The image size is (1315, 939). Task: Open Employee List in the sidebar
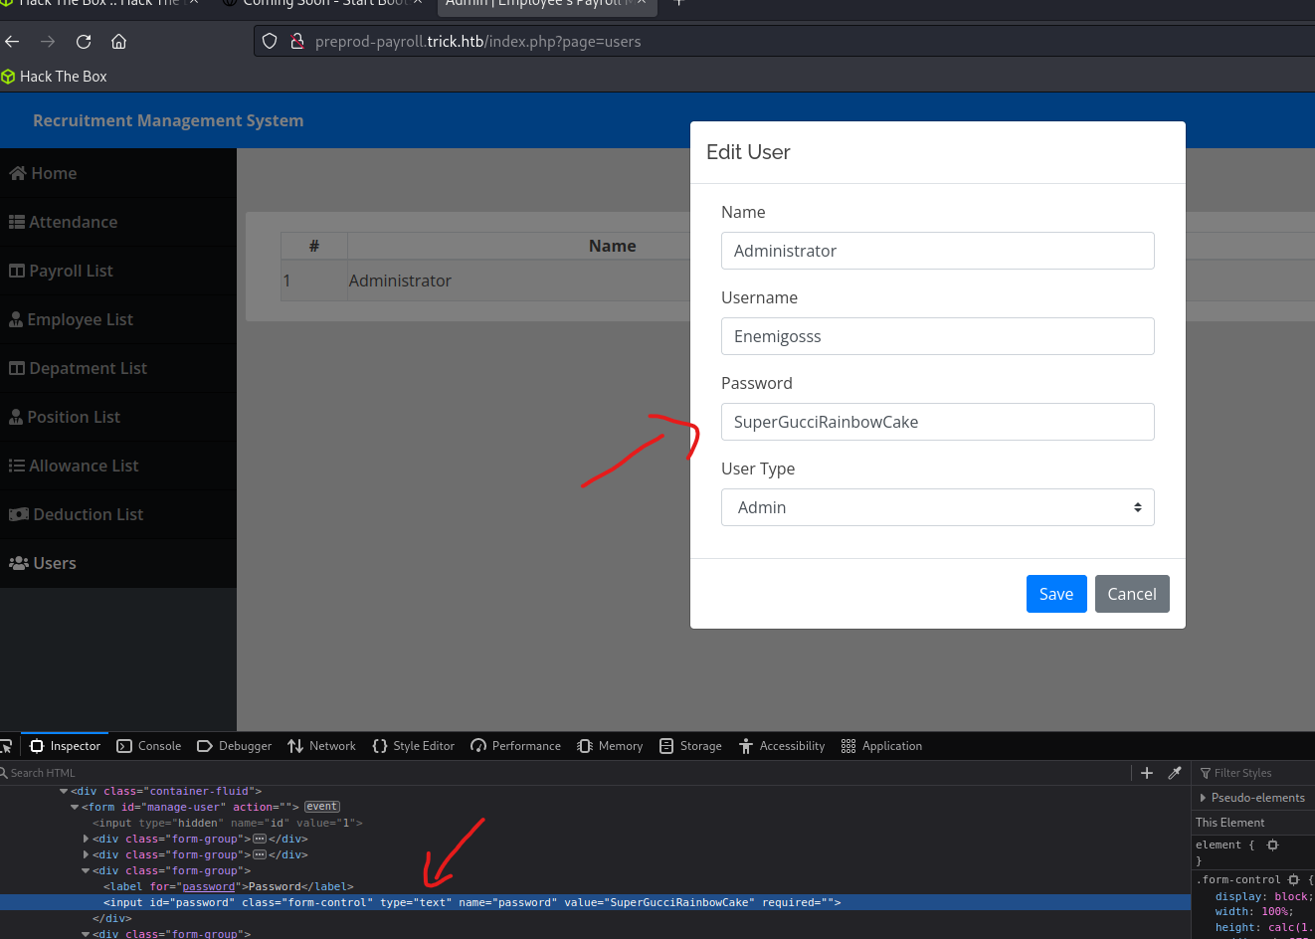click(118, 319)
